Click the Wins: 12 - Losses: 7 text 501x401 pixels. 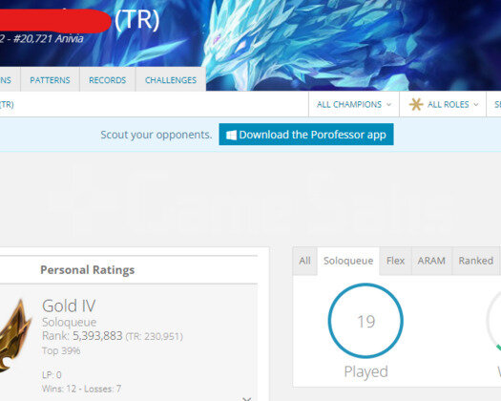81,389
